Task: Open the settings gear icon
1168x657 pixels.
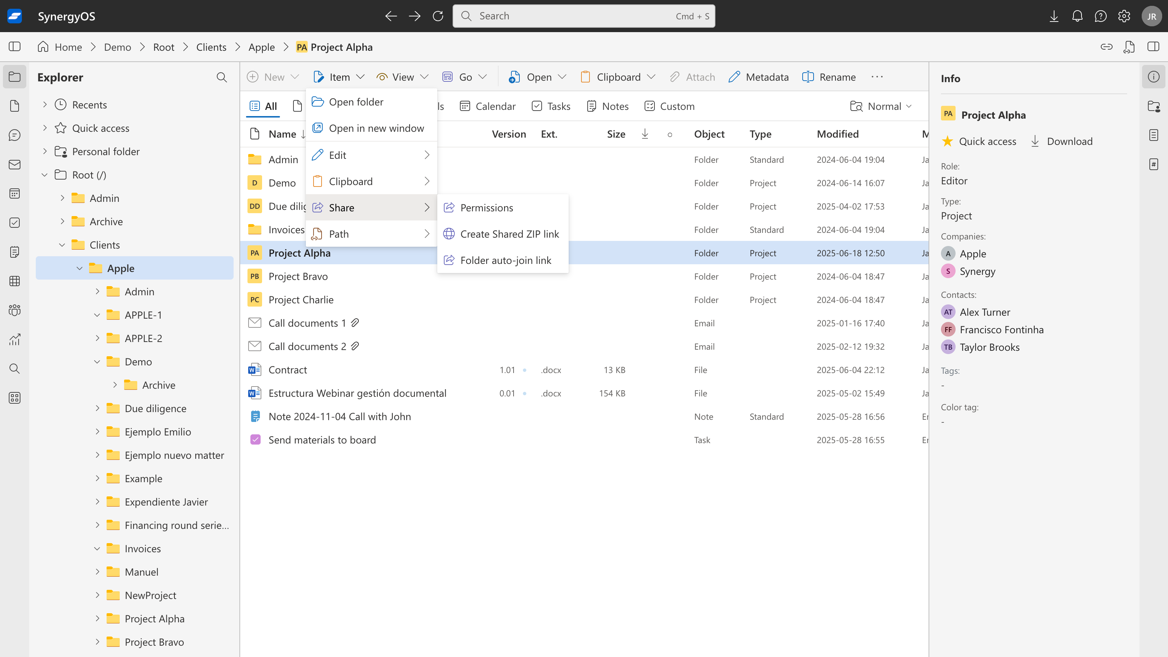Action: coord(1123,16)
